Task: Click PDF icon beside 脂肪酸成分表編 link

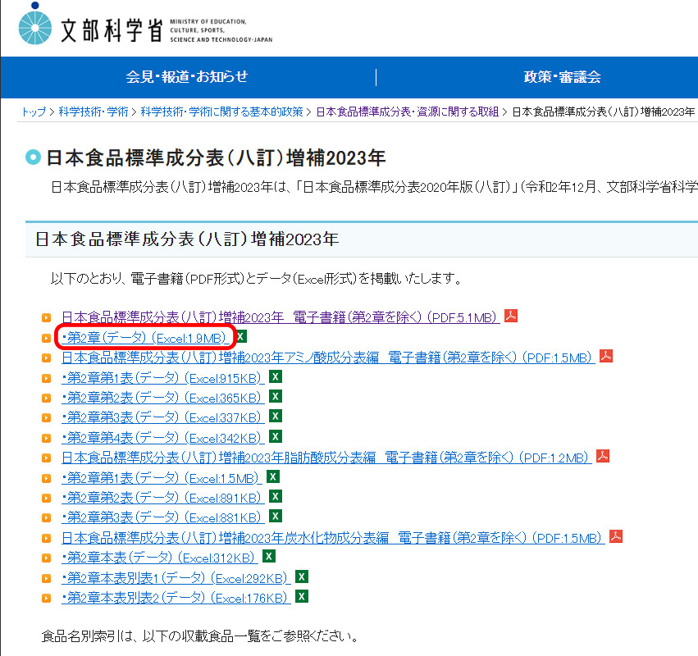Action: tap(603, 456)
